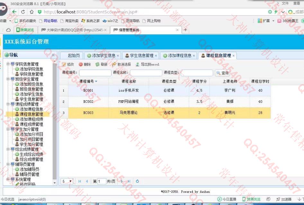
Task: Collapse the 学生加分管理 tree node
Action: click(x=8, y=129)
